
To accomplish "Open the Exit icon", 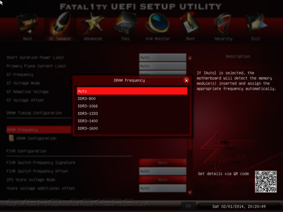I will click(256, 24).
